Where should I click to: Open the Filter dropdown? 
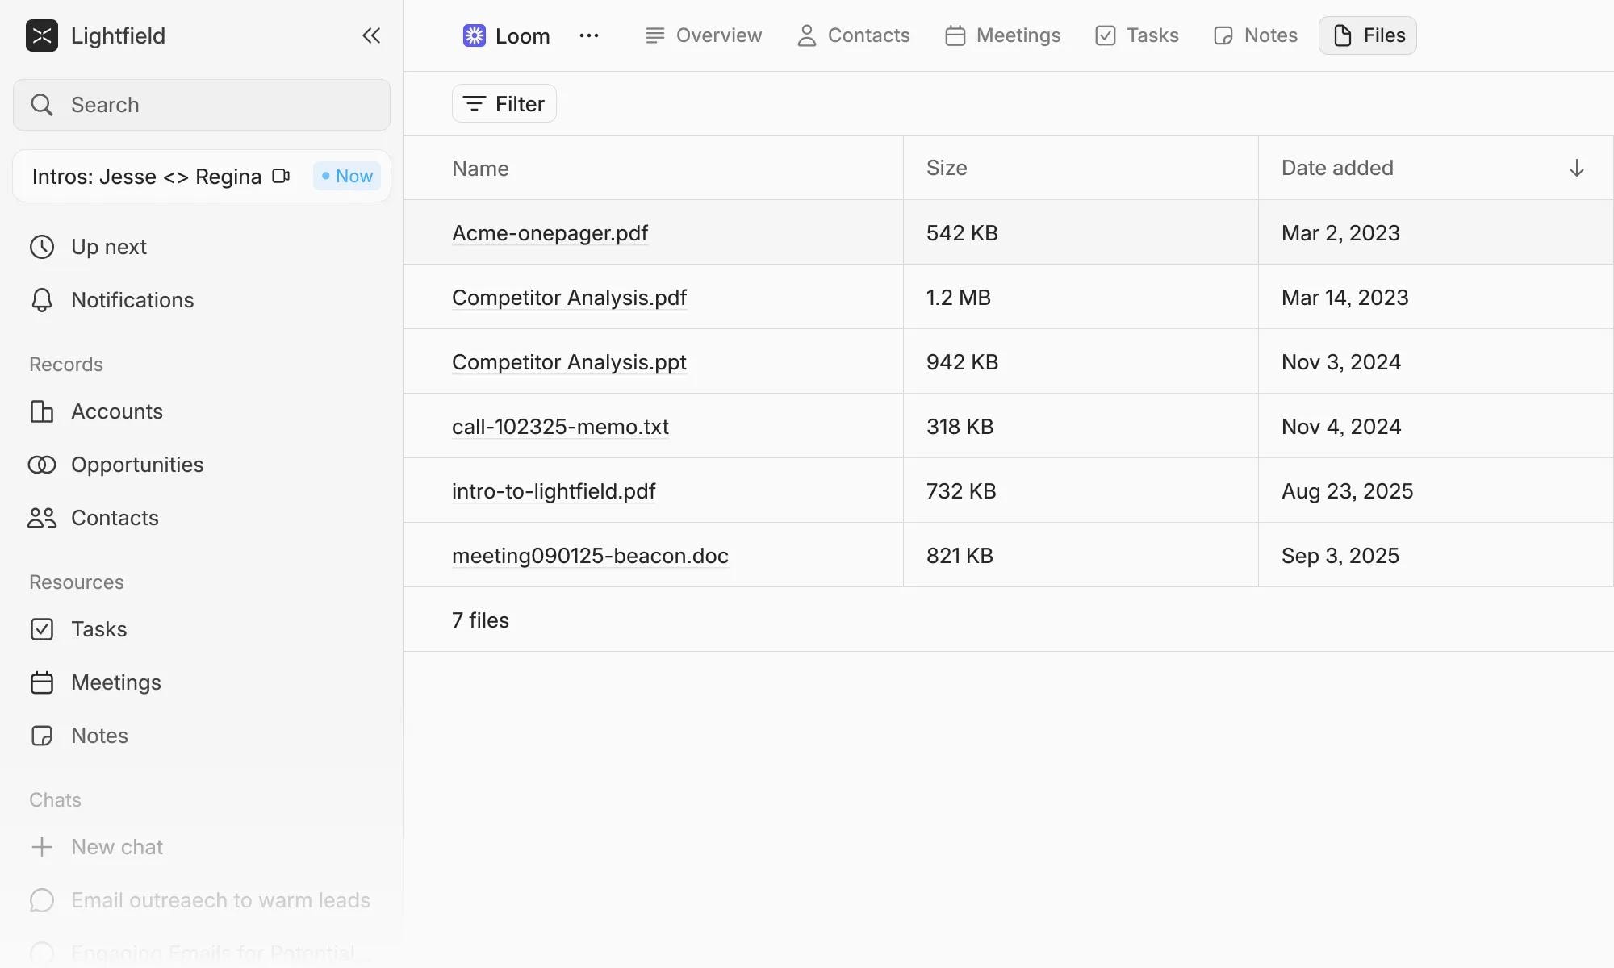coord(504,103)
